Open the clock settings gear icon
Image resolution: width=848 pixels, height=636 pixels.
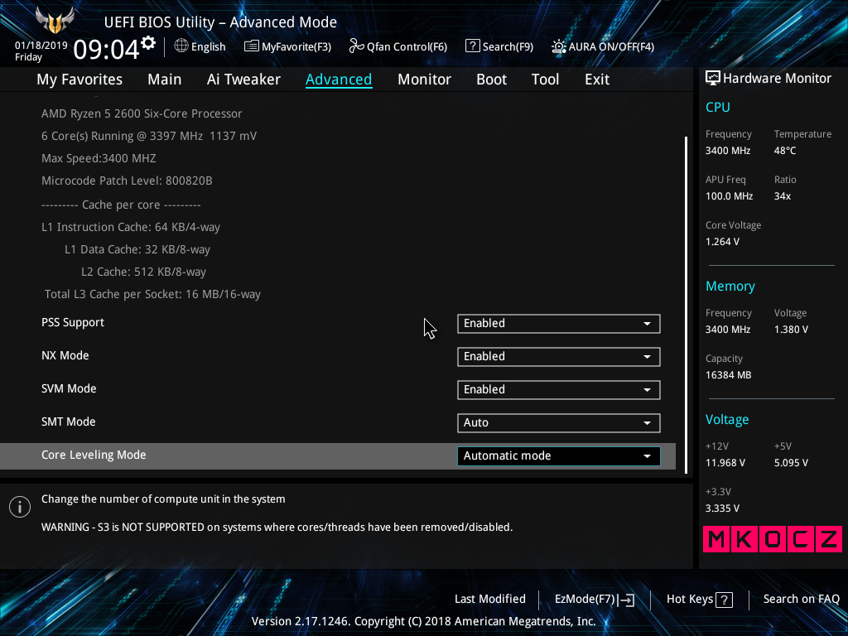point(148,43)
